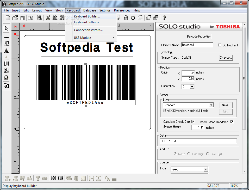This screenshot has width=249, height=190.
Task: Choose Keyboard Builder menu entry
Action: (91, 16)
